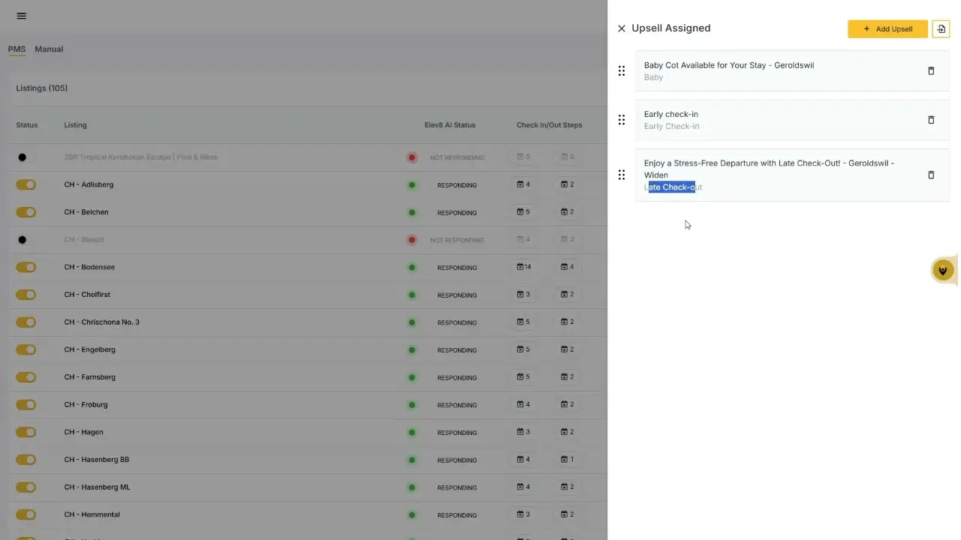961x540 pixels.
Task: Open the CH - Chrischona No. 3 listing
Action: pyautogui.click(x=102, y=322)
